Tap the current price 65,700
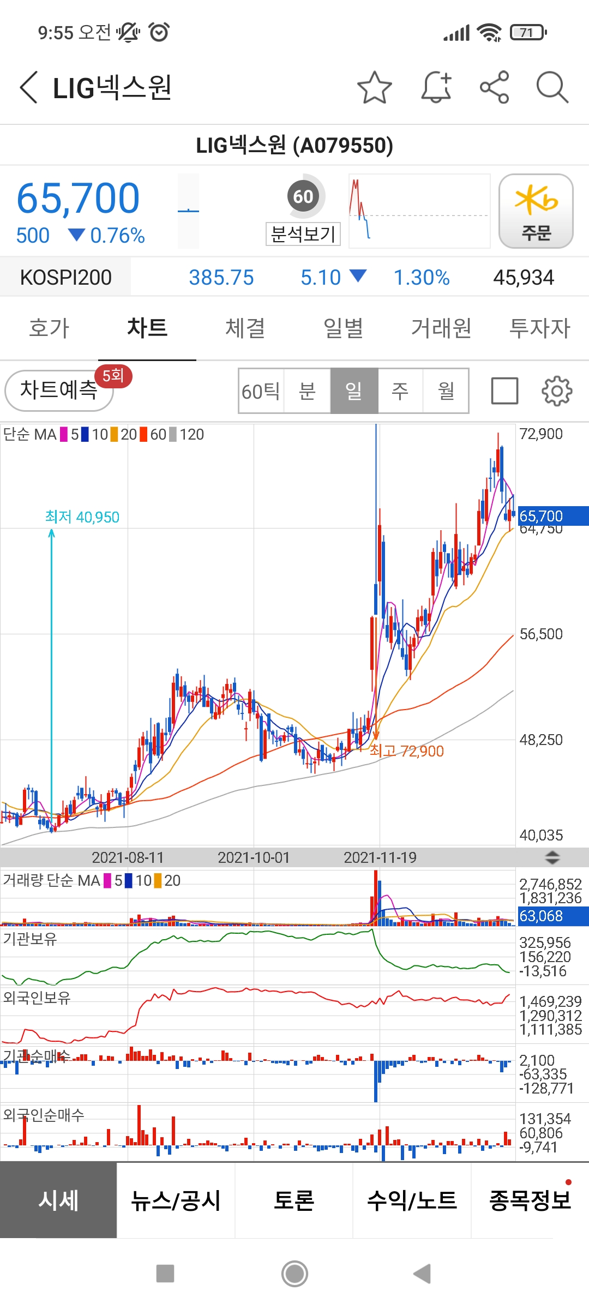 78,198
